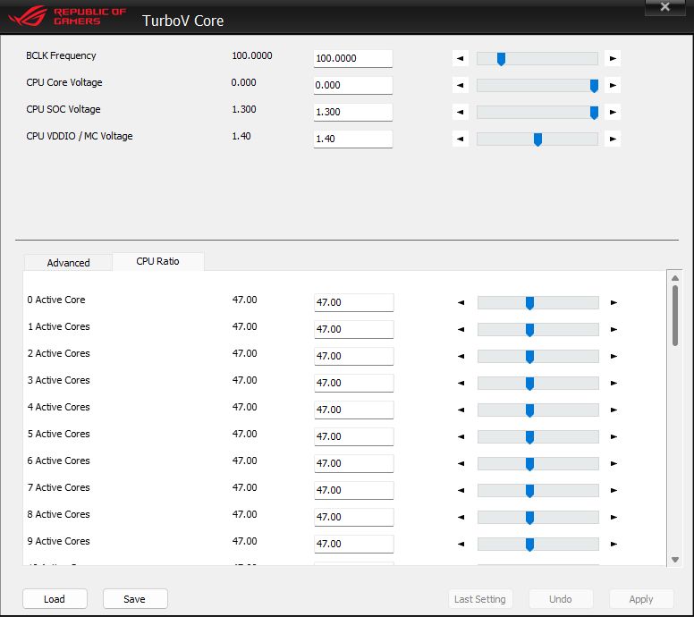
Task: Raise 9 Active Cores ratio with right arrow
Action: [614, 544]
